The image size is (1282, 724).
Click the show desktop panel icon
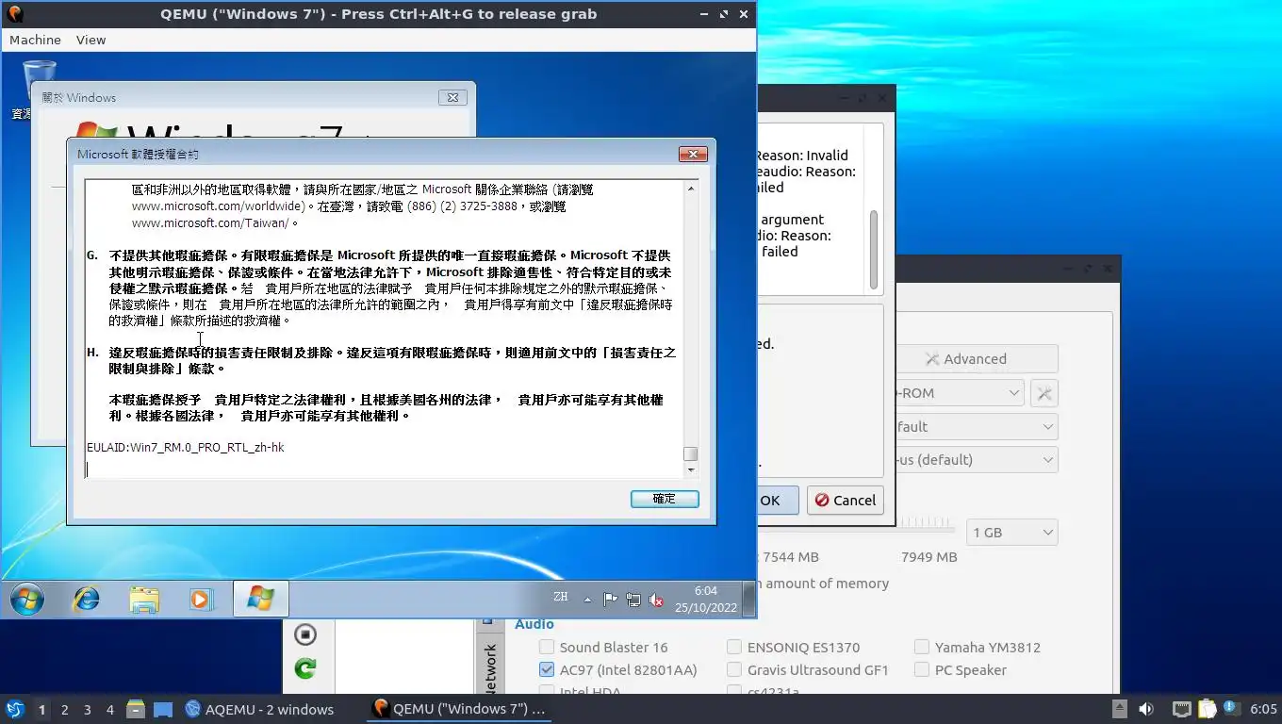[162, 709]
